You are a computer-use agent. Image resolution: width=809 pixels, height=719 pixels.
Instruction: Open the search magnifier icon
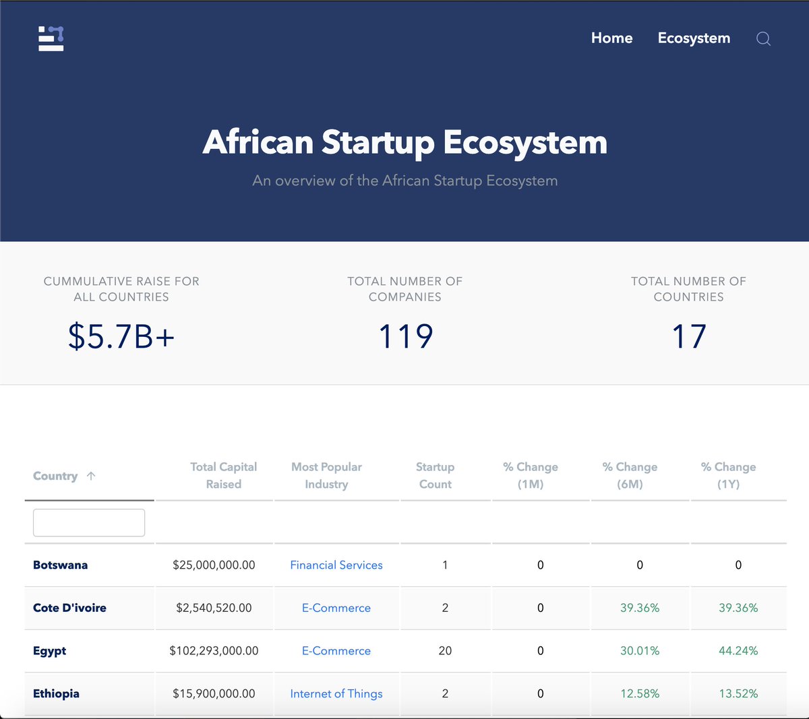click(763, 38)
